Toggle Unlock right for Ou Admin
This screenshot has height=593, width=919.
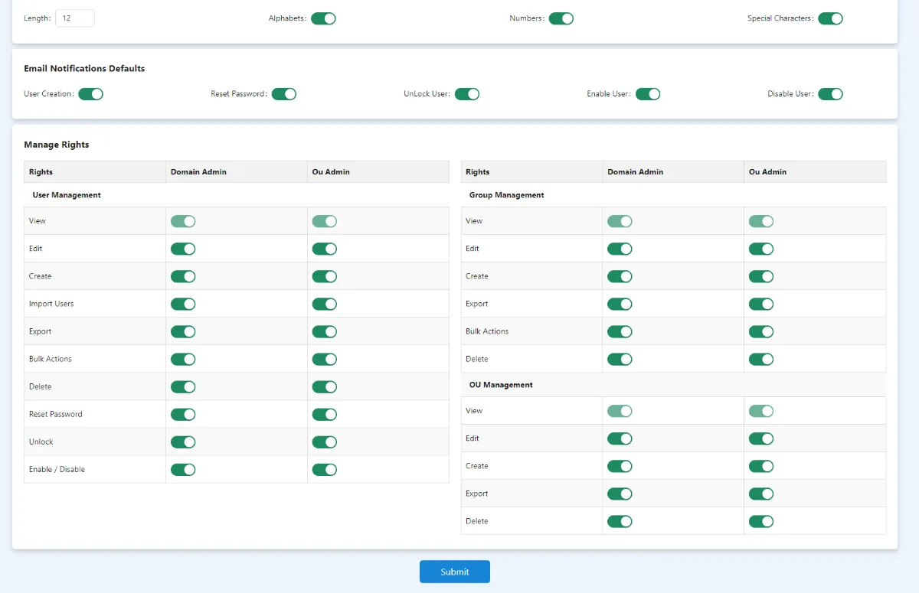click(x=325, y=441)
